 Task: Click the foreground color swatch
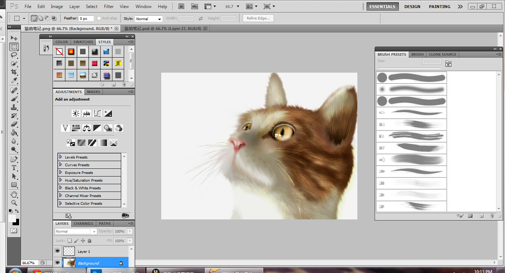pos(12,218)
